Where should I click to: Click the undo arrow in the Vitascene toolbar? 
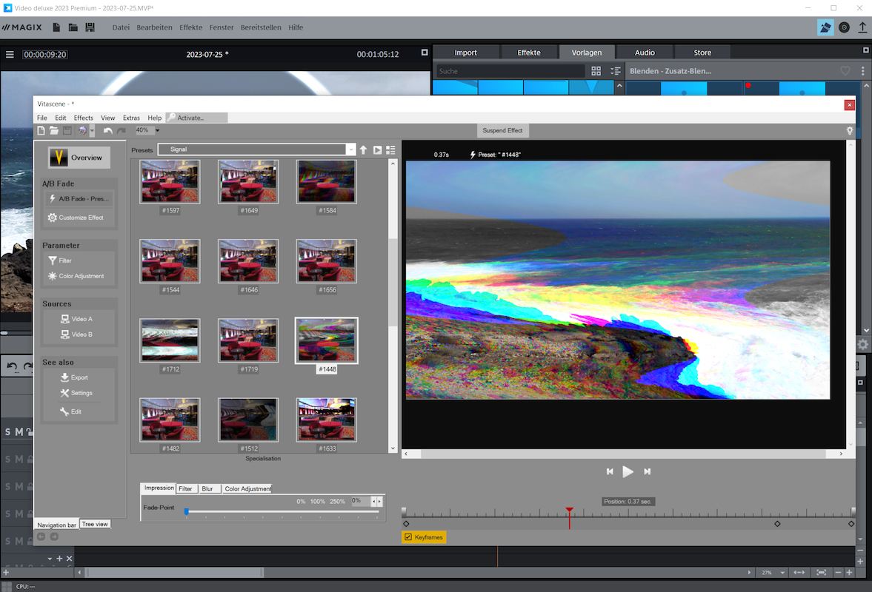pyautogui.click(x=108, y=131)
